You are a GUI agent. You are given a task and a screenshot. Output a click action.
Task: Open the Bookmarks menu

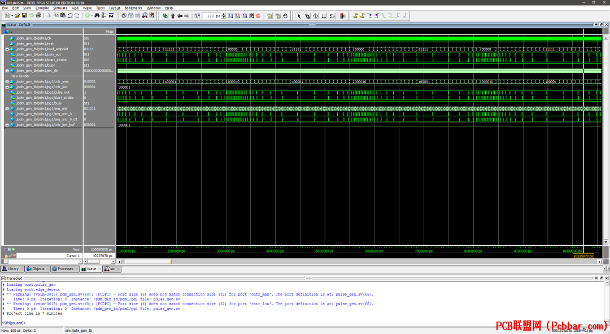133,8
